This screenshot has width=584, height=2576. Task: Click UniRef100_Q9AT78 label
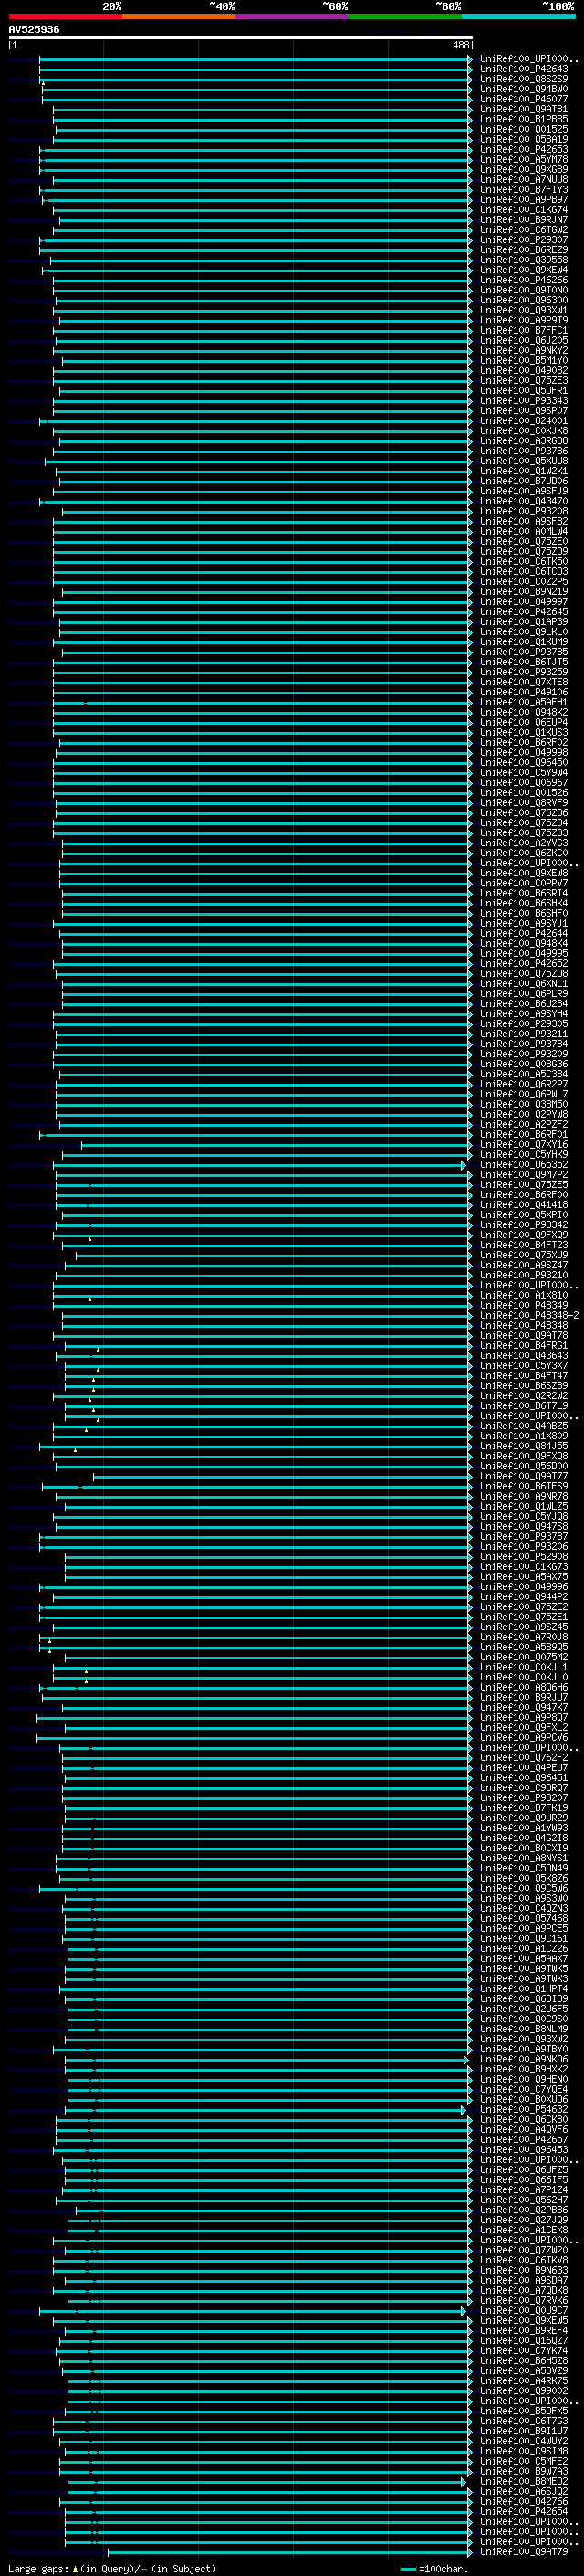point(524,1335)
